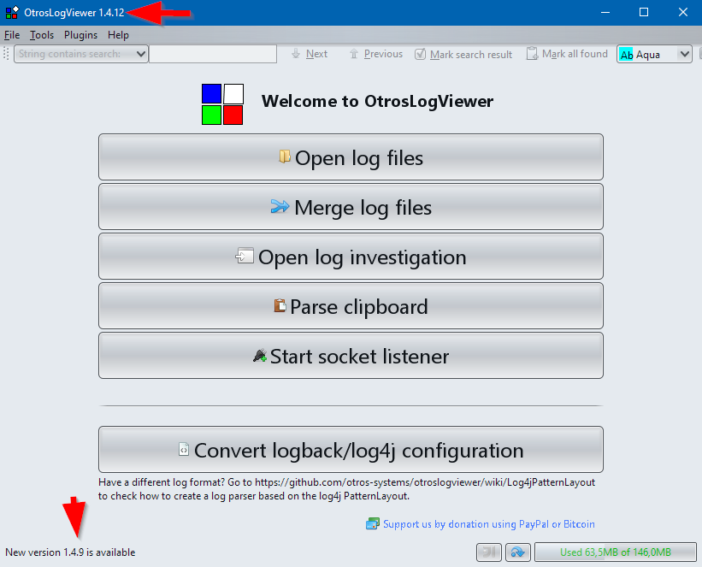702x567 pixels.
Task: Click the tail icon left of the memory bar
Action: [488, 552]
